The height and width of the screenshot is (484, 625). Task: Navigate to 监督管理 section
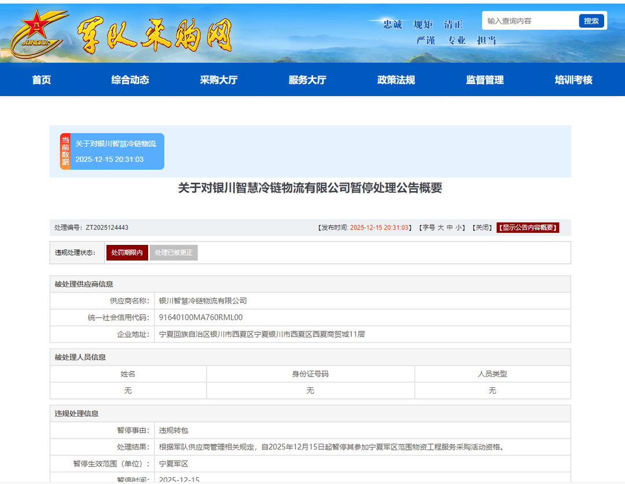(485, 80)
